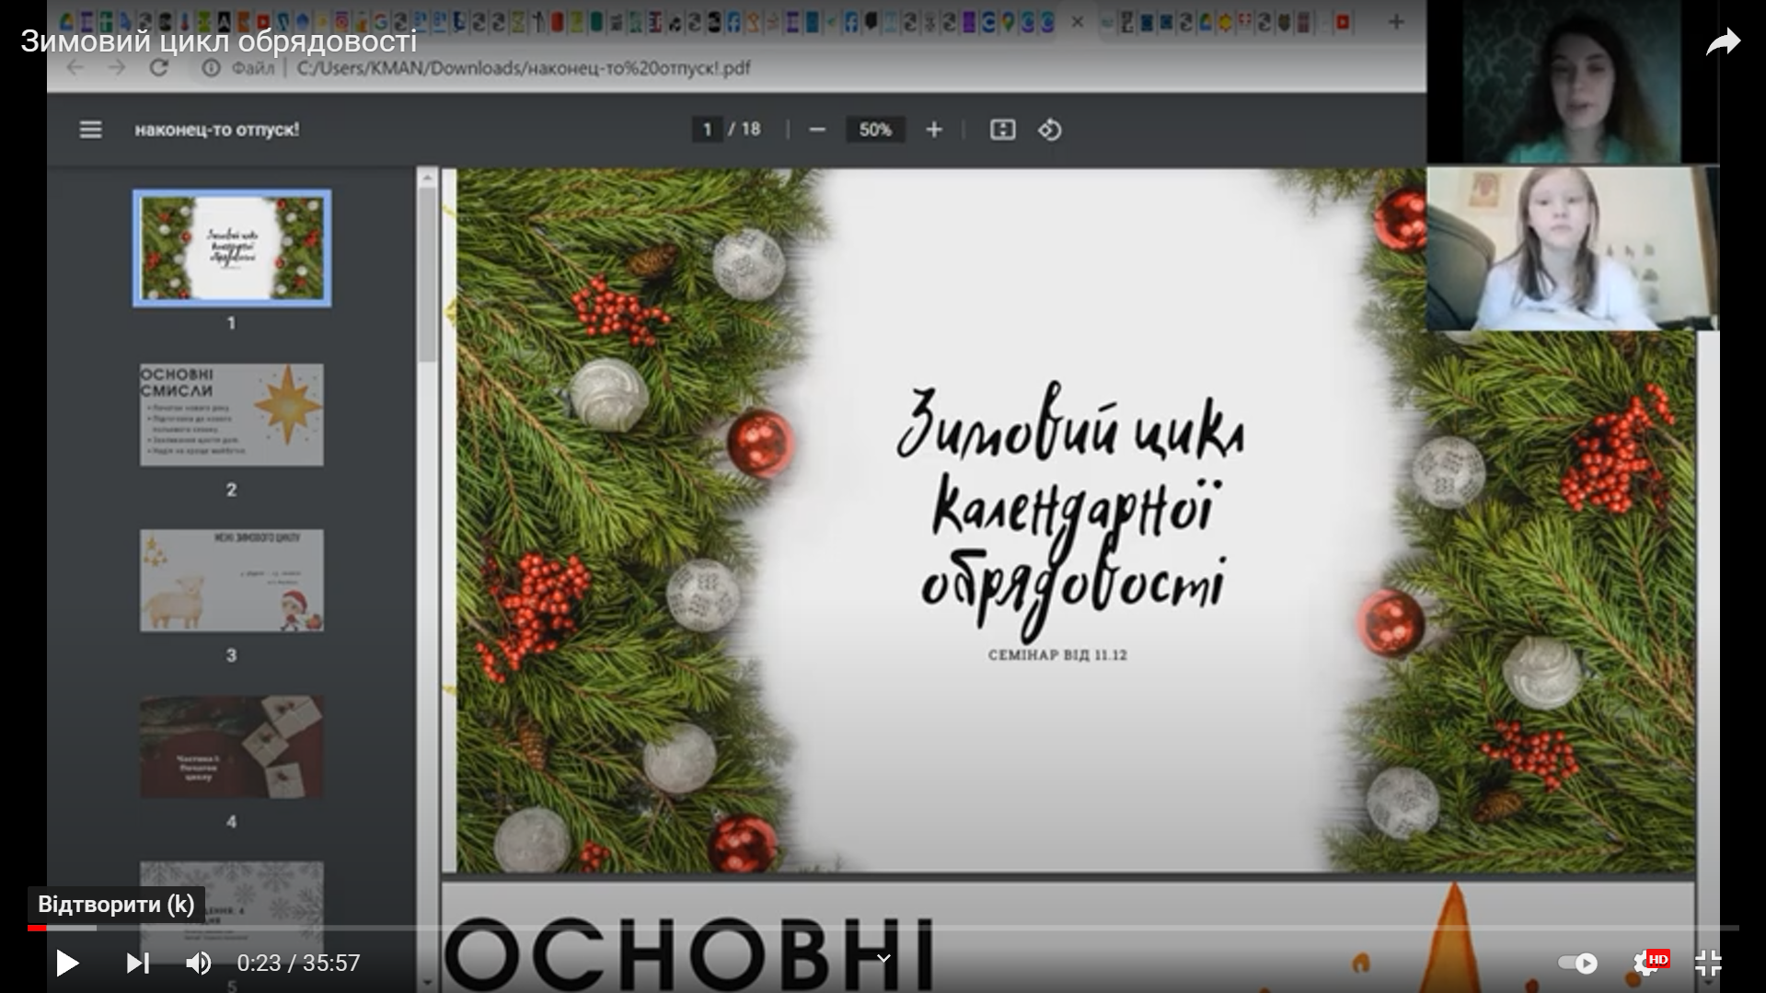Zoom in with the PDF plus button
Screen dimensions: 1766x993
point(934,130)
